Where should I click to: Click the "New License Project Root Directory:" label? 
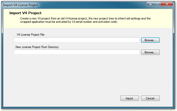[37, 47]
